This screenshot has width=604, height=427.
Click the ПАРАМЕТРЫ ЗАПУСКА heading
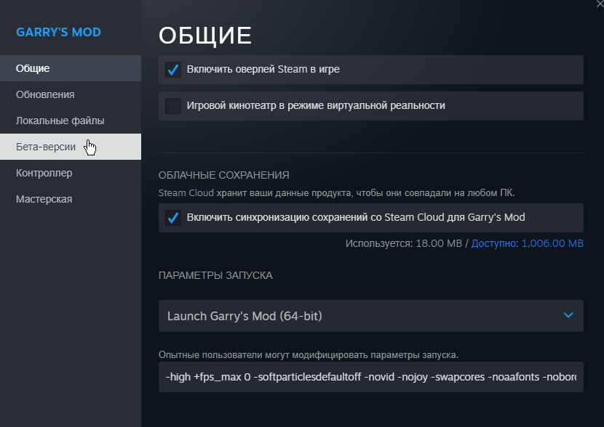click(x=215, y=275)
